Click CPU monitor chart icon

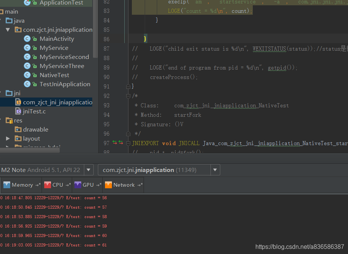point(48,185)
